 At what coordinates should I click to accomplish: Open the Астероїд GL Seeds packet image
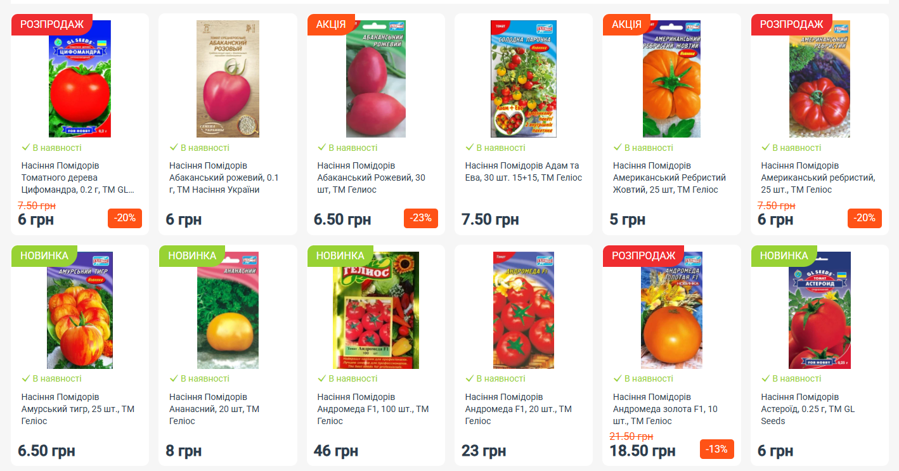tap(820, 310)
